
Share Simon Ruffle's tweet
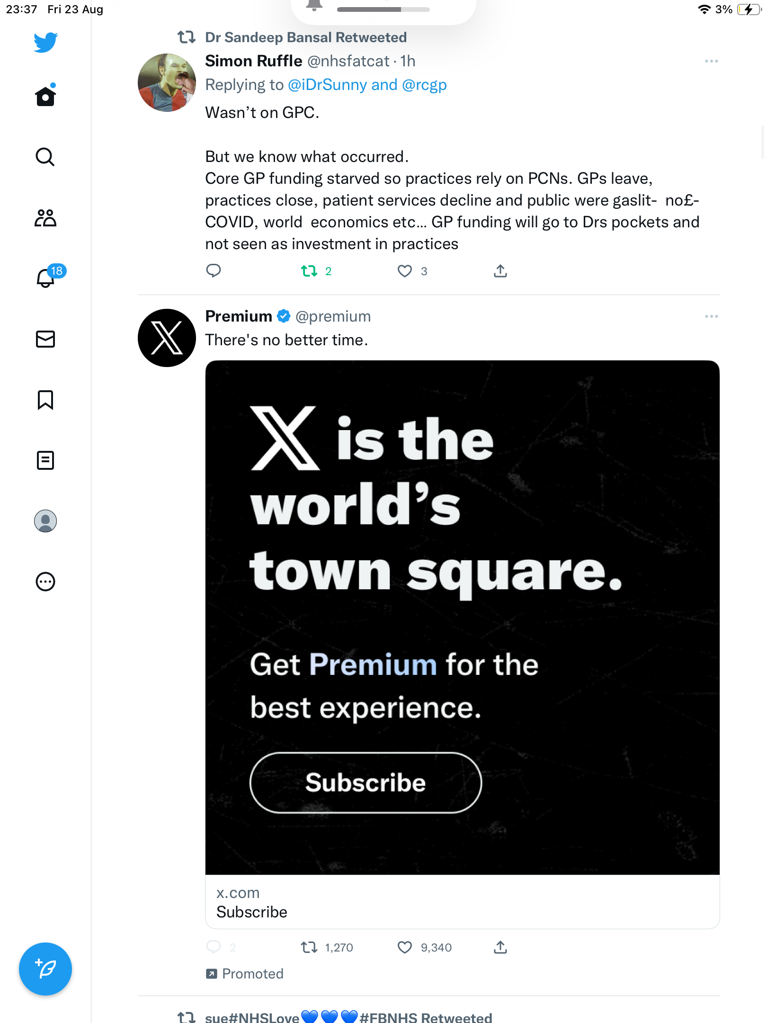500,271
